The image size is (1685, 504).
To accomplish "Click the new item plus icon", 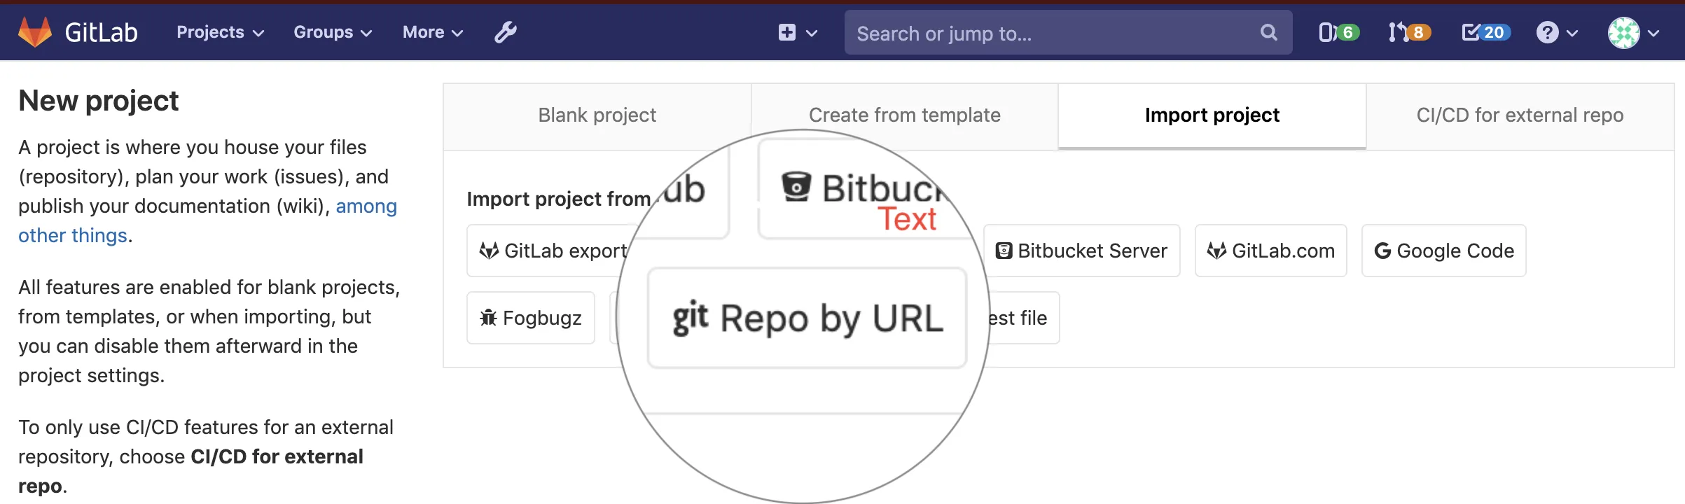I will (x=787, y=32).
